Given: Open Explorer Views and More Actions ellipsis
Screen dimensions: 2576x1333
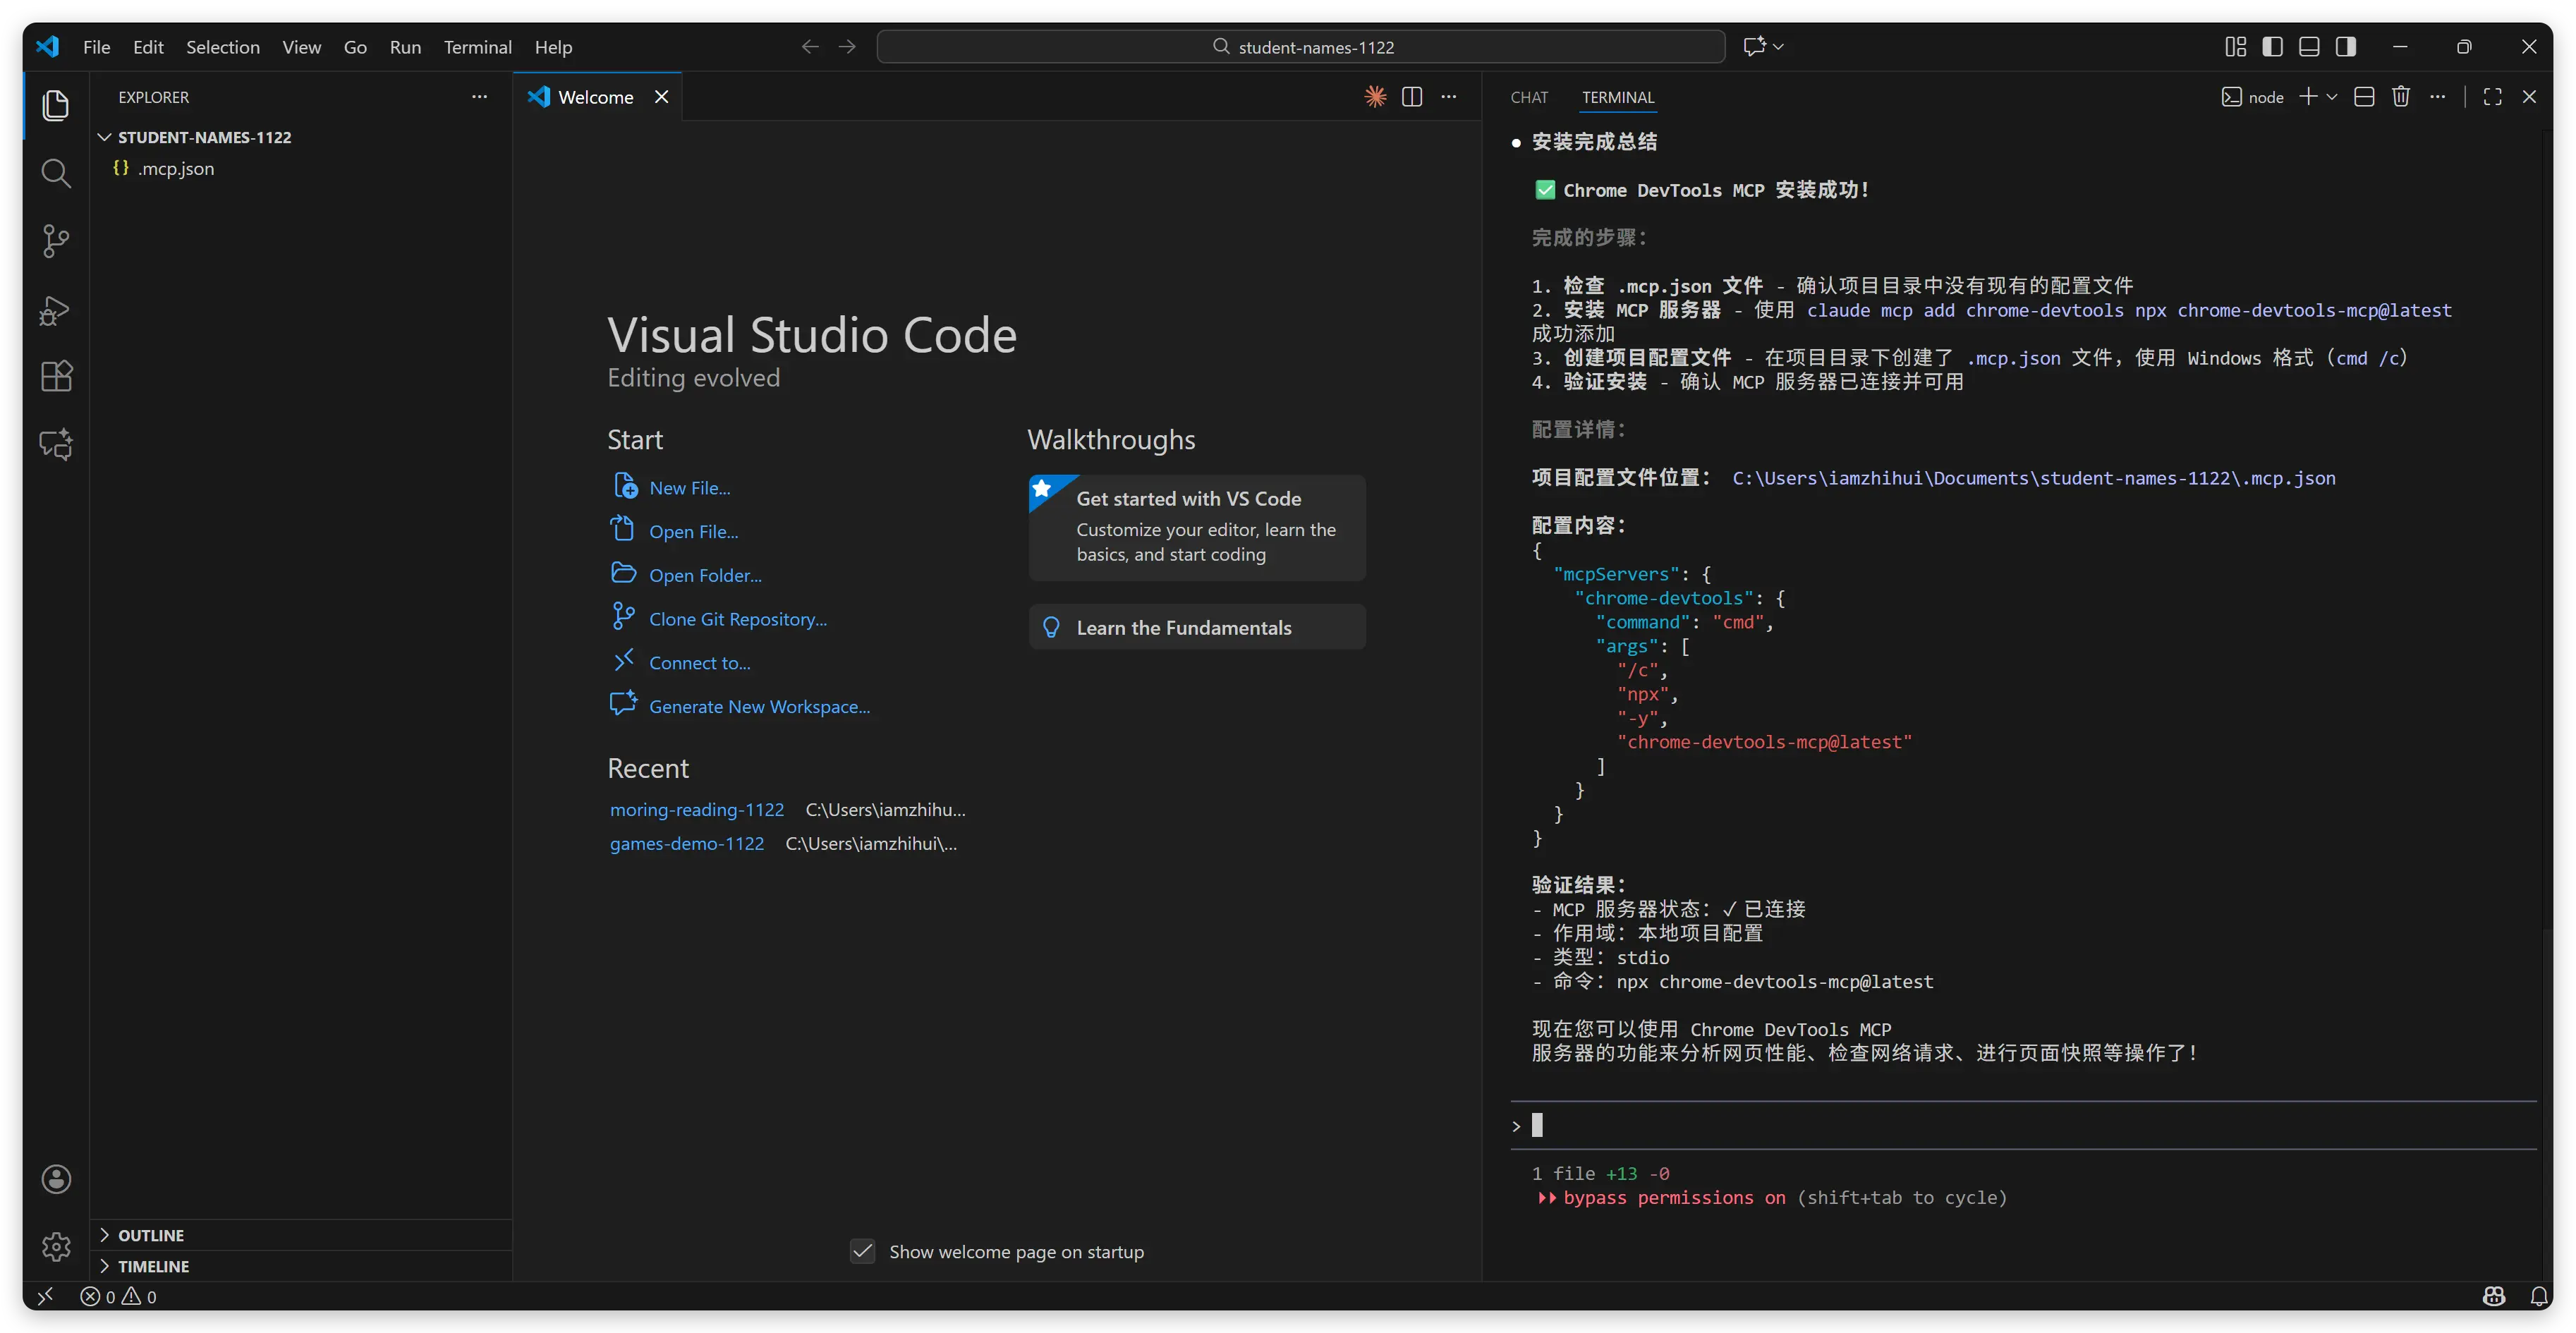Looking at the screenshot, I should (x=479, y=97).
